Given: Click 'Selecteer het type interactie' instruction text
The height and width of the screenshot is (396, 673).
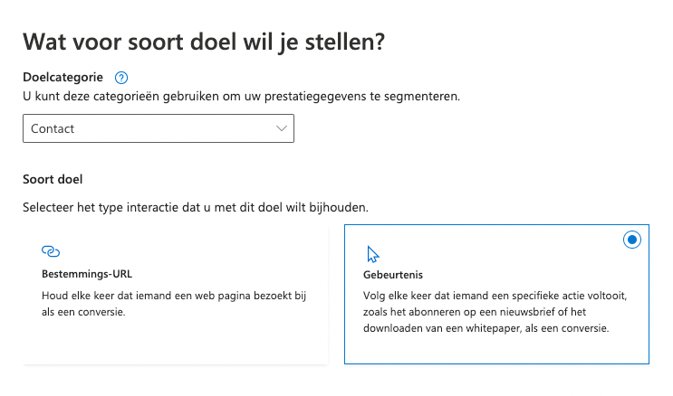Looking at the screenshot, I should [195, 208].
